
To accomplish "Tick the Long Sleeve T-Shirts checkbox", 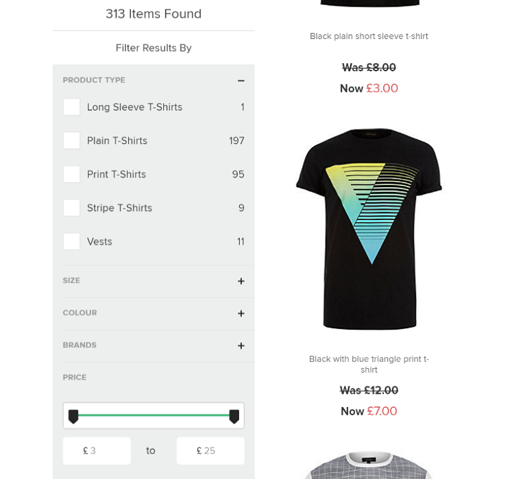I will [x=71, y=107].
